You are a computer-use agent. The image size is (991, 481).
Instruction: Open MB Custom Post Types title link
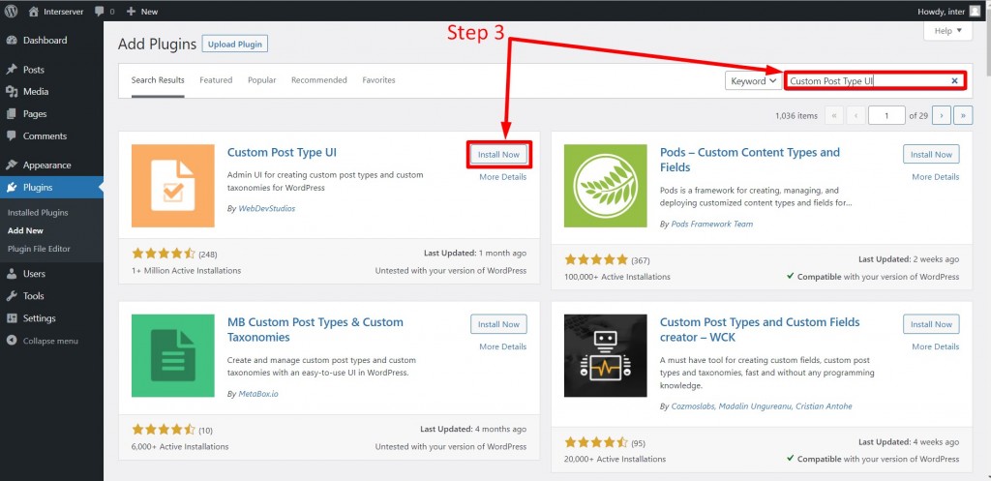pyautogui.click(x=315, y=330)
